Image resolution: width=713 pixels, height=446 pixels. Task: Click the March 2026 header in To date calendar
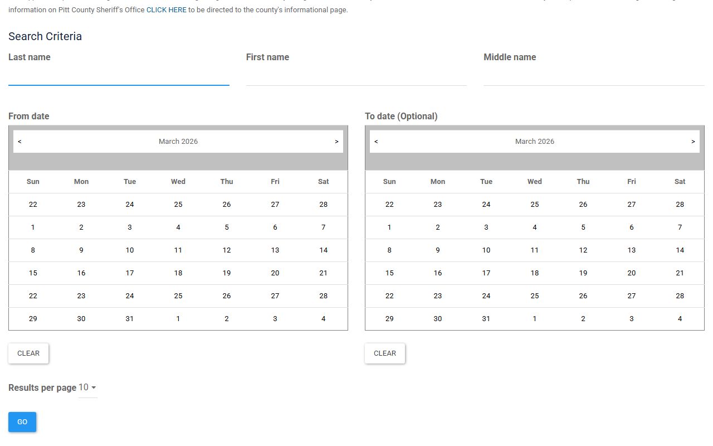[x=535, y=142]
